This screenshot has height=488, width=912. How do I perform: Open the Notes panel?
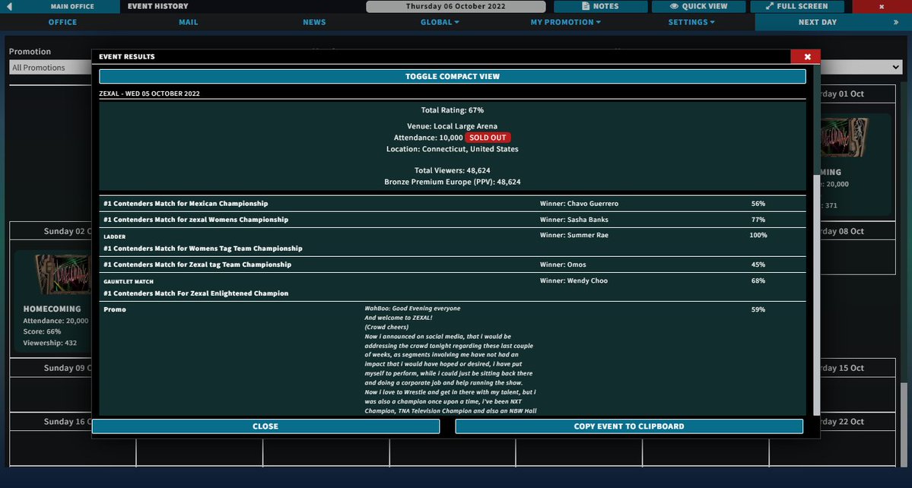(600, 6)
